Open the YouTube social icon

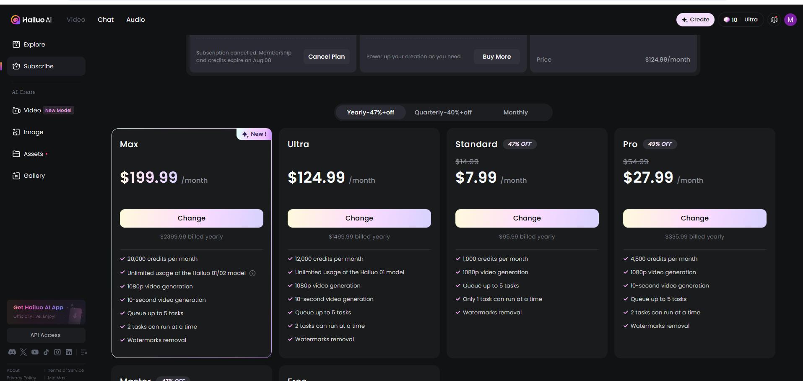35,352
